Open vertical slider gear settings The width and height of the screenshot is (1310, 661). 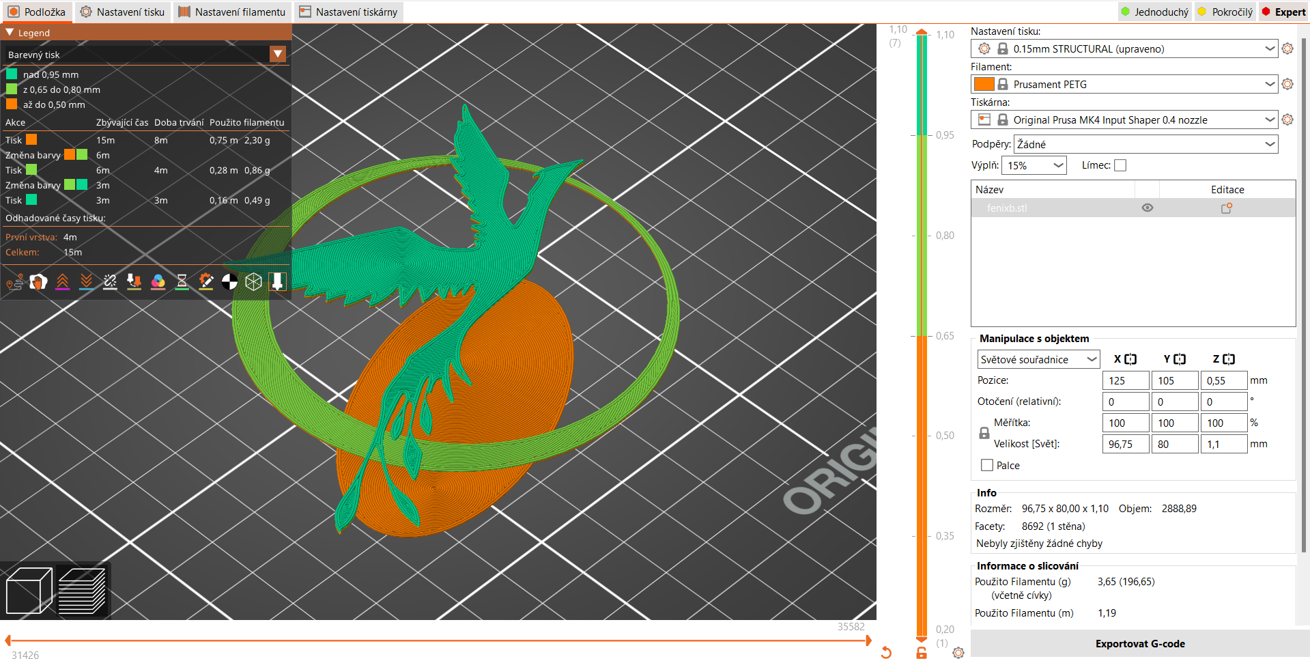tap(958, 653)
